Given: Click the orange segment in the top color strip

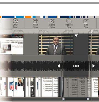Looking at the screenshot, I should (28, 17).
